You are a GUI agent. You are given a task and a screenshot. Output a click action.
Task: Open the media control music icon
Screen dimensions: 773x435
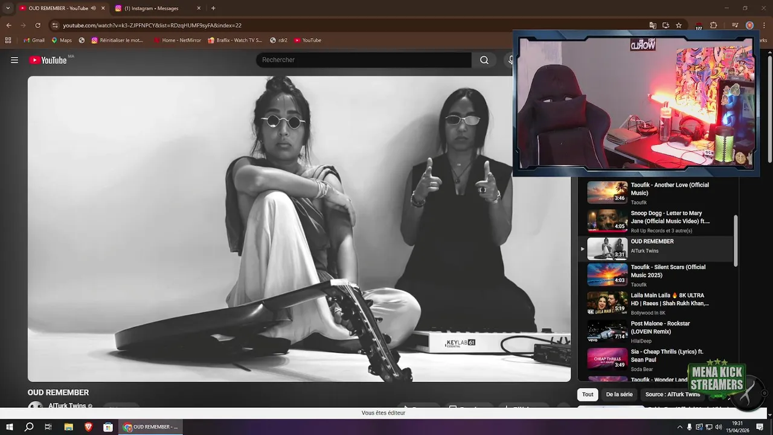pyautogui.click(x=735, y=25)
